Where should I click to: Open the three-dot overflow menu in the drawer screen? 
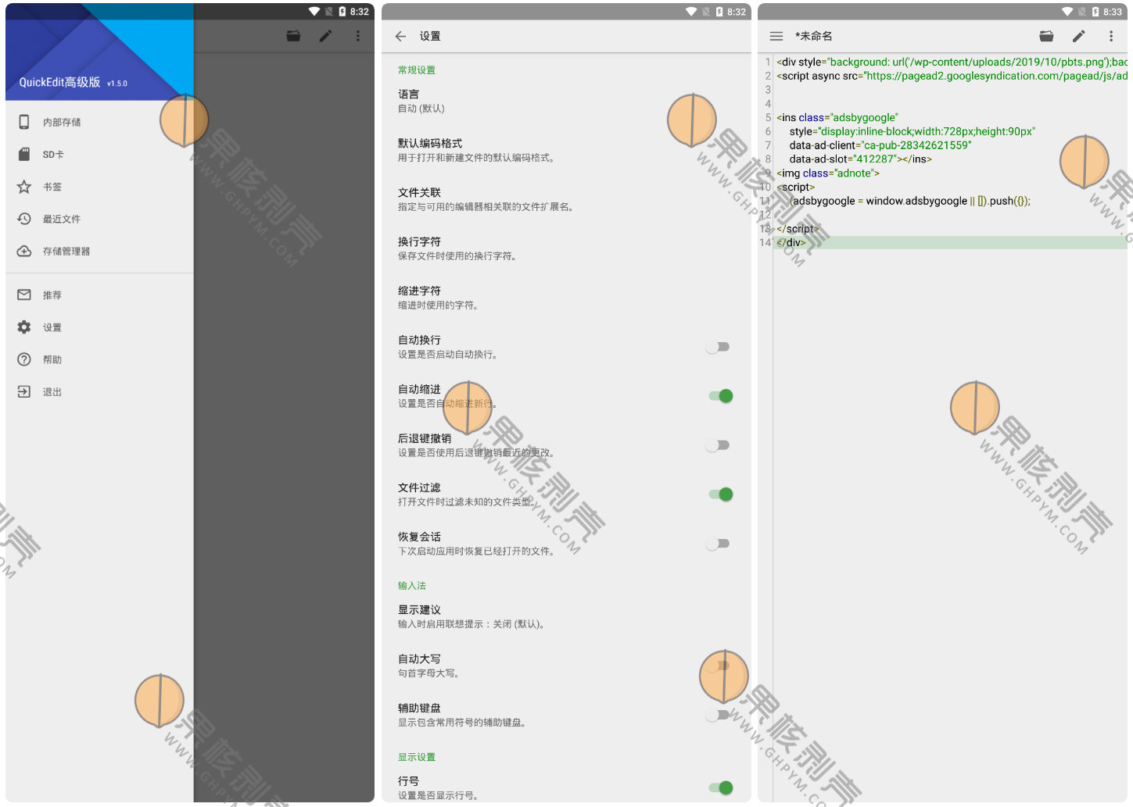358,36
